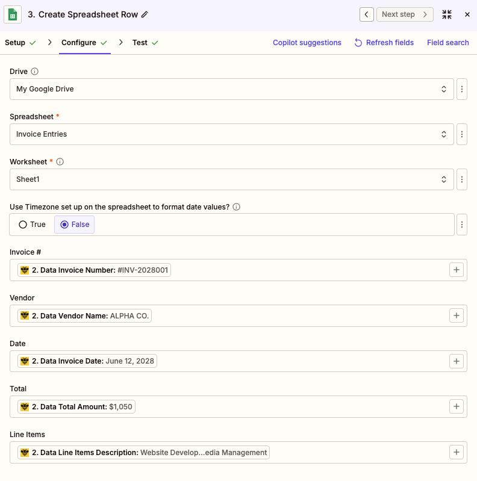Select the False radio option
This screenshot has width=477, height=481.
coord(74,225)
